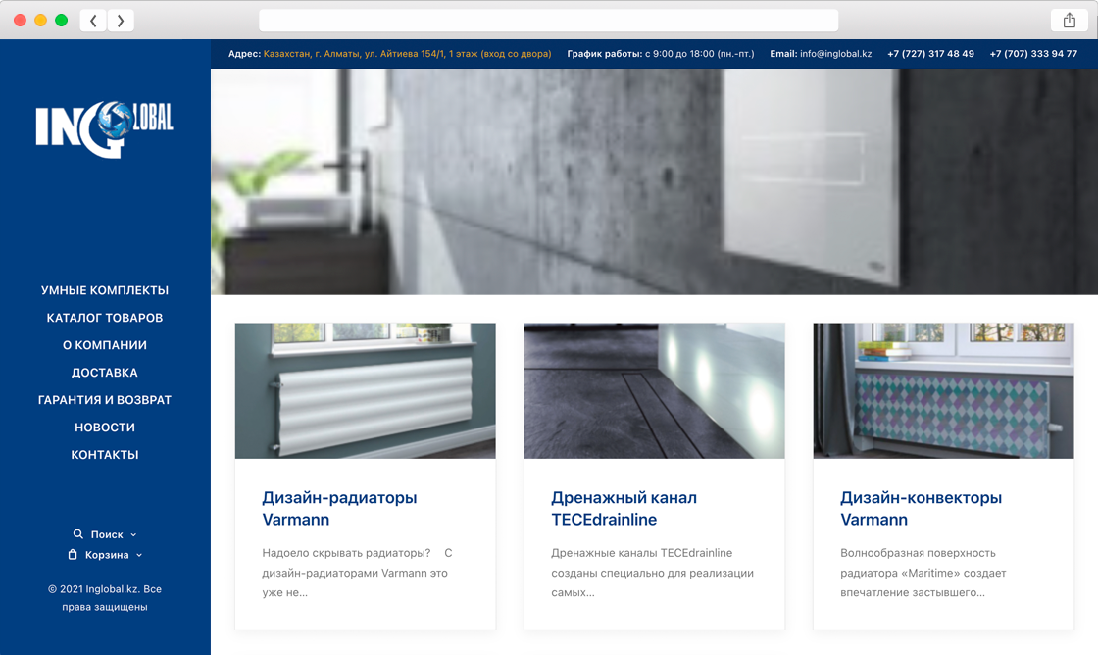Viewport: 1098px width, 655px height.
Task: Click the browser share icon
Action: pyautogui.click(x=1069, y=21)
